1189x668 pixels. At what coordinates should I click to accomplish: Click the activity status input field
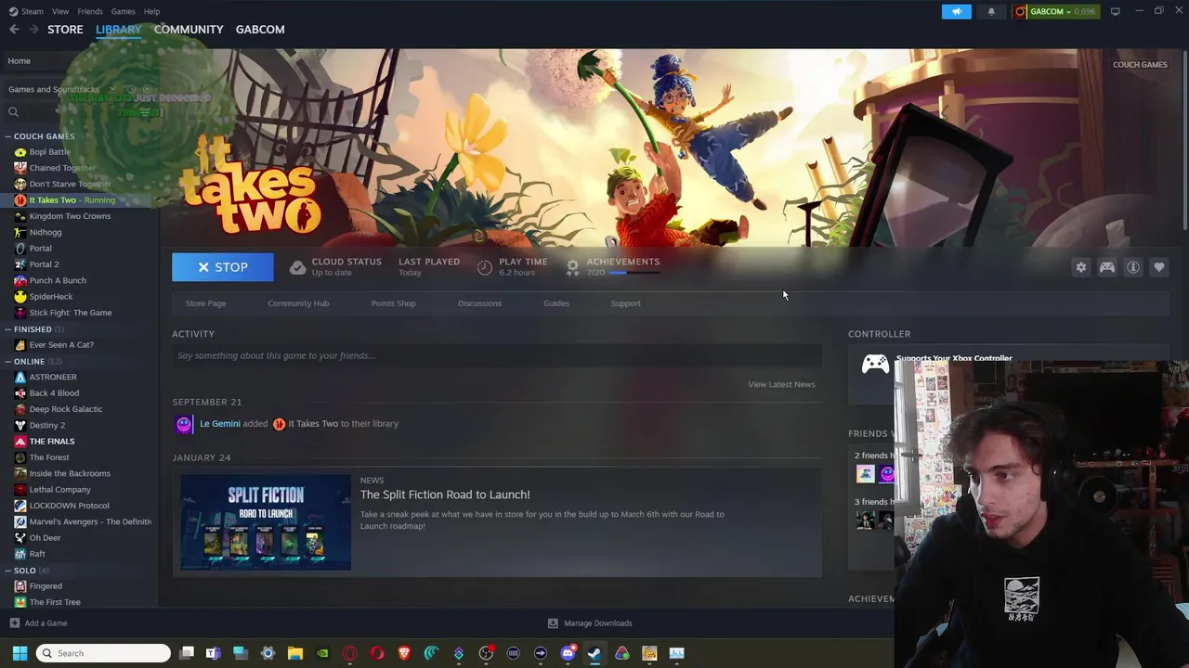497,355
